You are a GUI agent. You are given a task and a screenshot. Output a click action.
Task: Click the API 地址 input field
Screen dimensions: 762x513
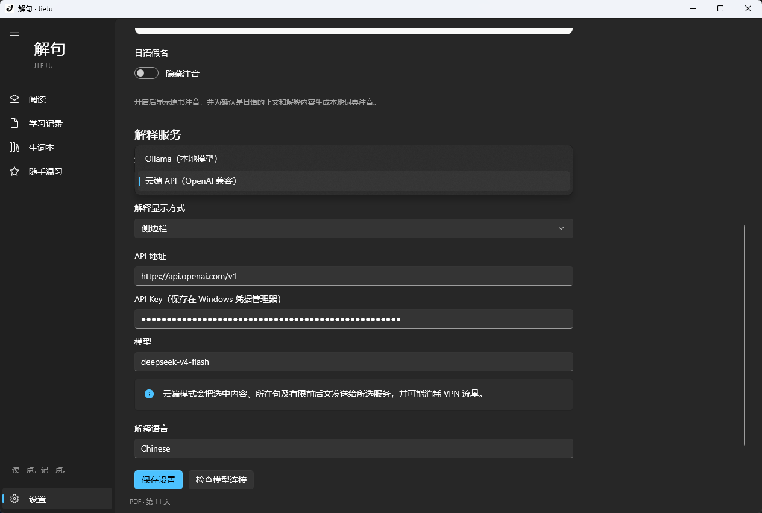coord(354,277)
